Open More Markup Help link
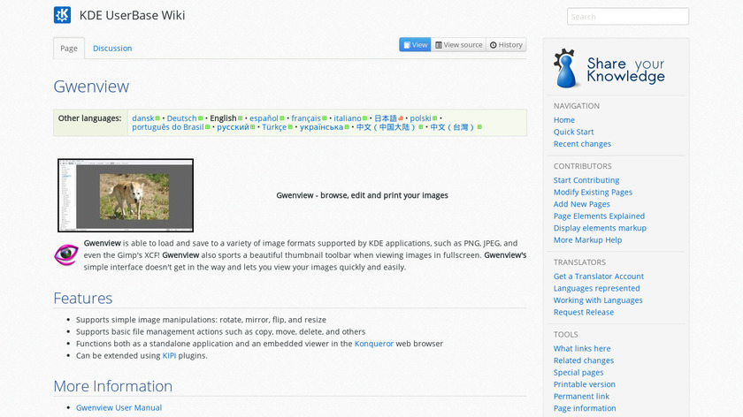This screenshot has width=743, height=417. point(587,240)
